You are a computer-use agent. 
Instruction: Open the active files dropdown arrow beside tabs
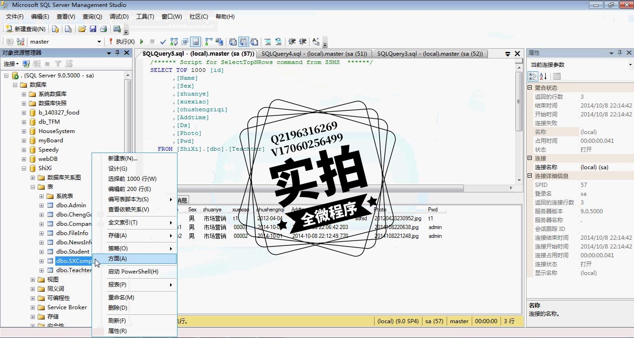point(508,54)
